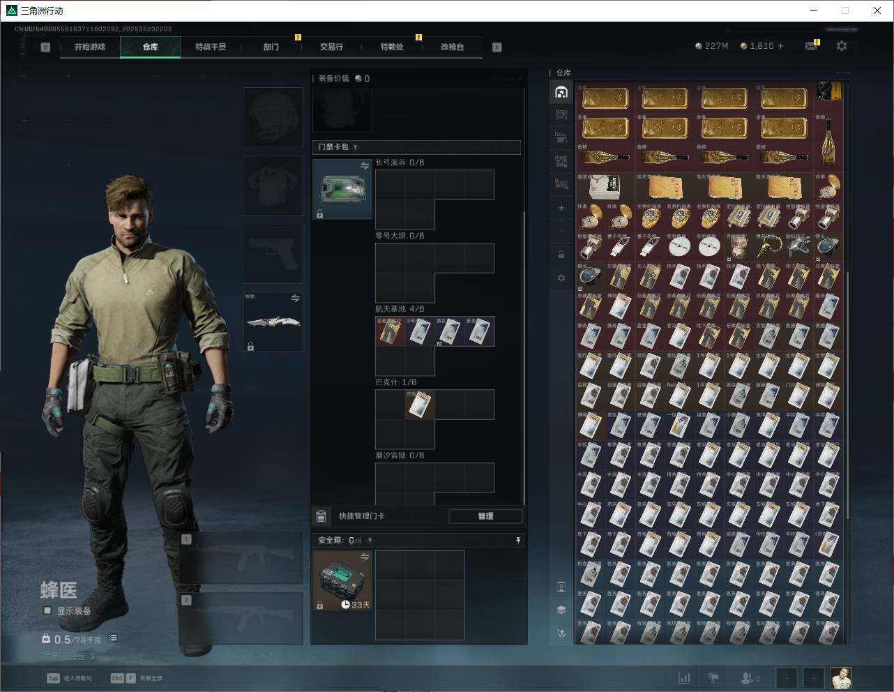Select the green key card case thumbnail
894x692 pixels.
[x=342, y=189]
